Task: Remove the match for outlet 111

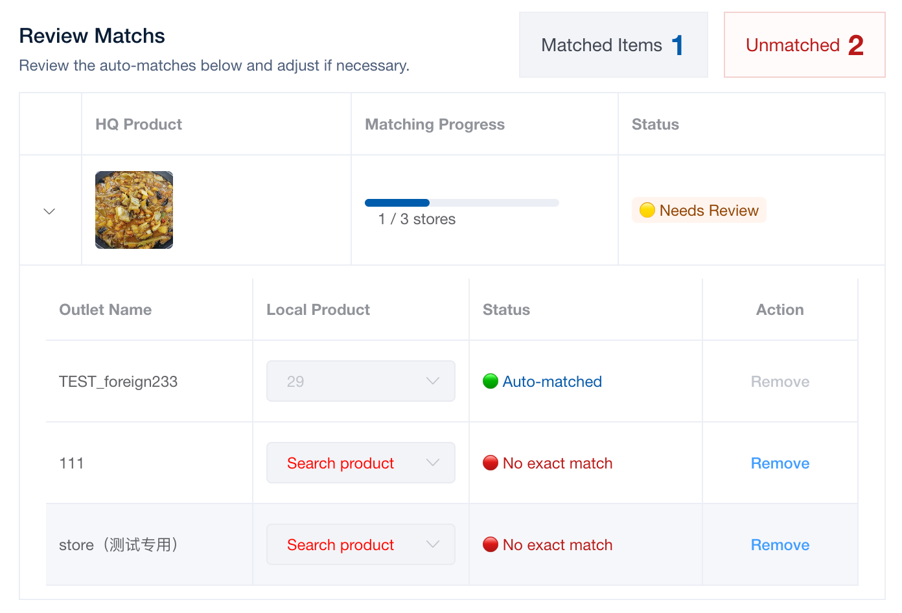Action: click(780, 463)
